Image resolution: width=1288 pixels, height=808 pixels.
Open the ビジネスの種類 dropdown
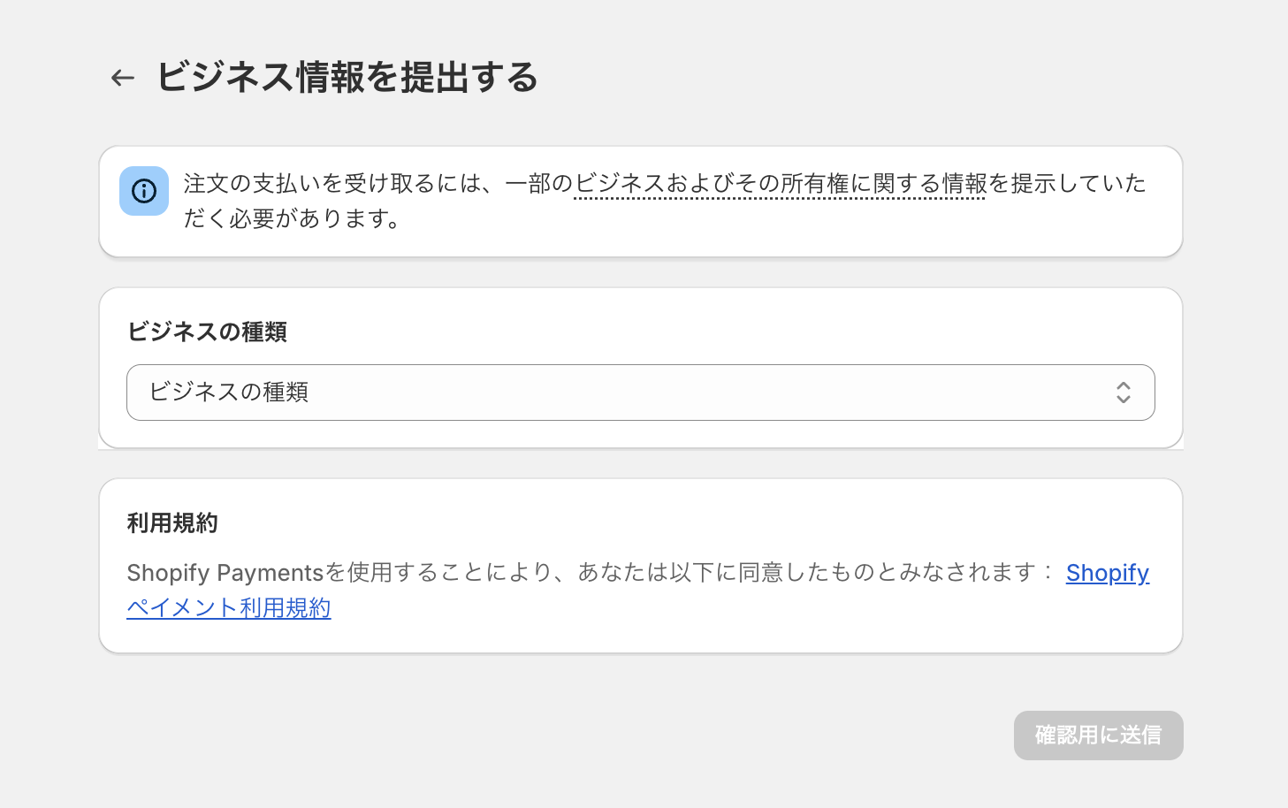click(640, 393)
